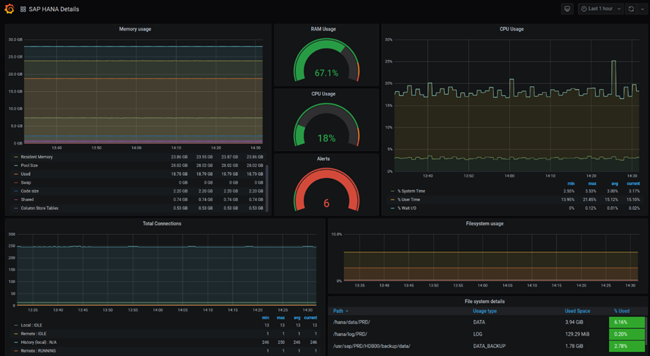Sort the table by the % Used header
The height and width of the screenshot is (356, 650).
coord(622,311)
